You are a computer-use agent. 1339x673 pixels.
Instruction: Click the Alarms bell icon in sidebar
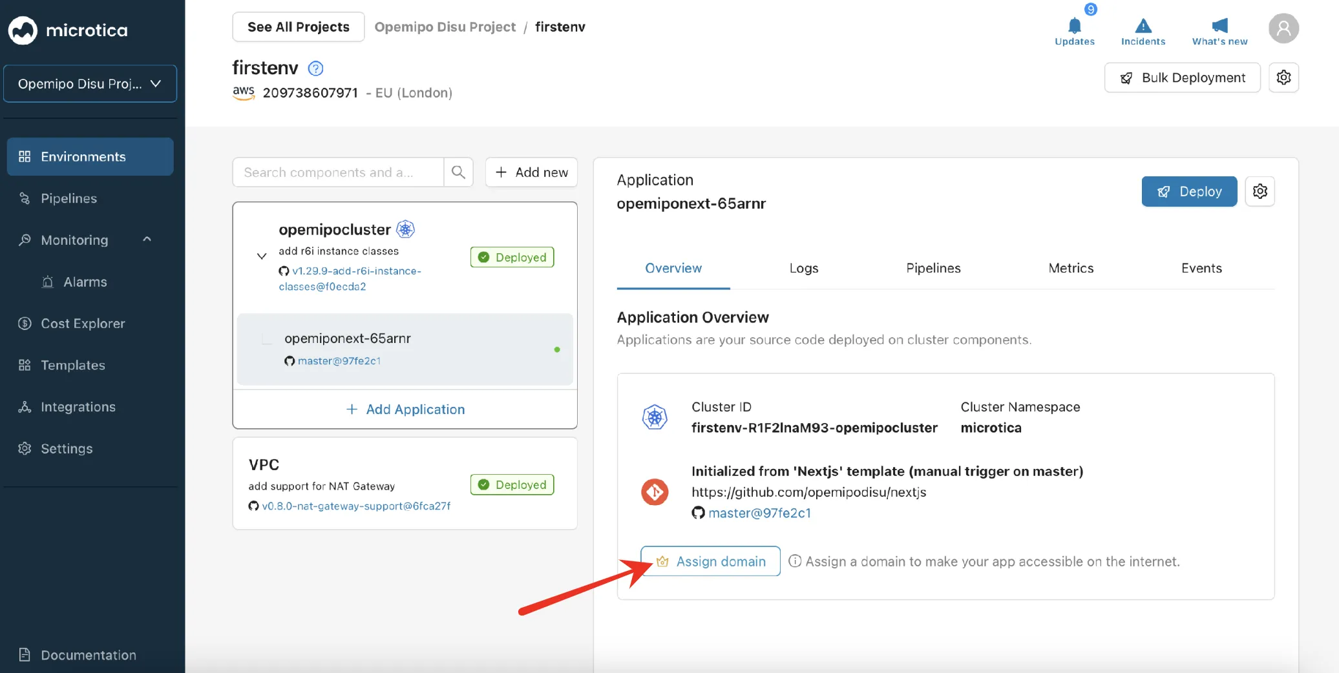click(x=47, y=282)
